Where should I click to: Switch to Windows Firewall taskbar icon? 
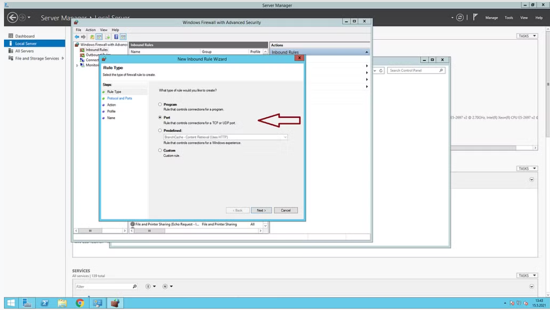(115, 303)
